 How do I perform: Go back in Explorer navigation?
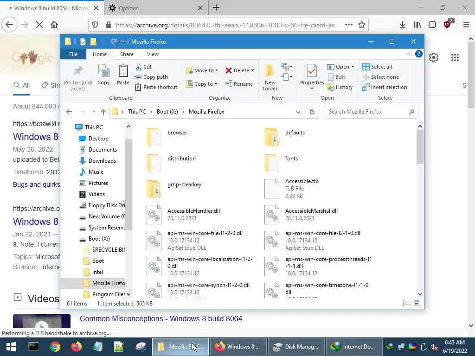coord(70,112)
